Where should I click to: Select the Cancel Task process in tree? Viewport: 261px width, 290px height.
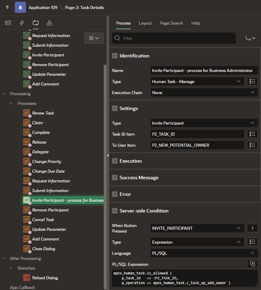pos(43,220)
